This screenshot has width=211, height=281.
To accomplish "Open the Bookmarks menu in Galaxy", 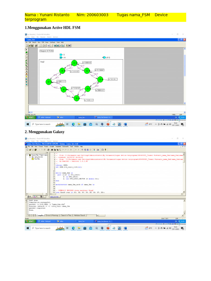I will [x=65, y=147].
